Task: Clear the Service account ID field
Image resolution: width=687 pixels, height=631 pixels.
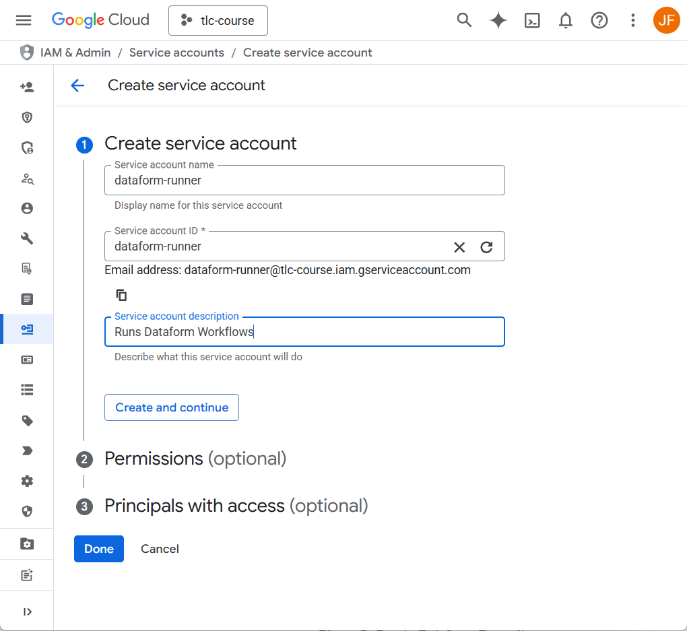Action: tap(459, 247)
